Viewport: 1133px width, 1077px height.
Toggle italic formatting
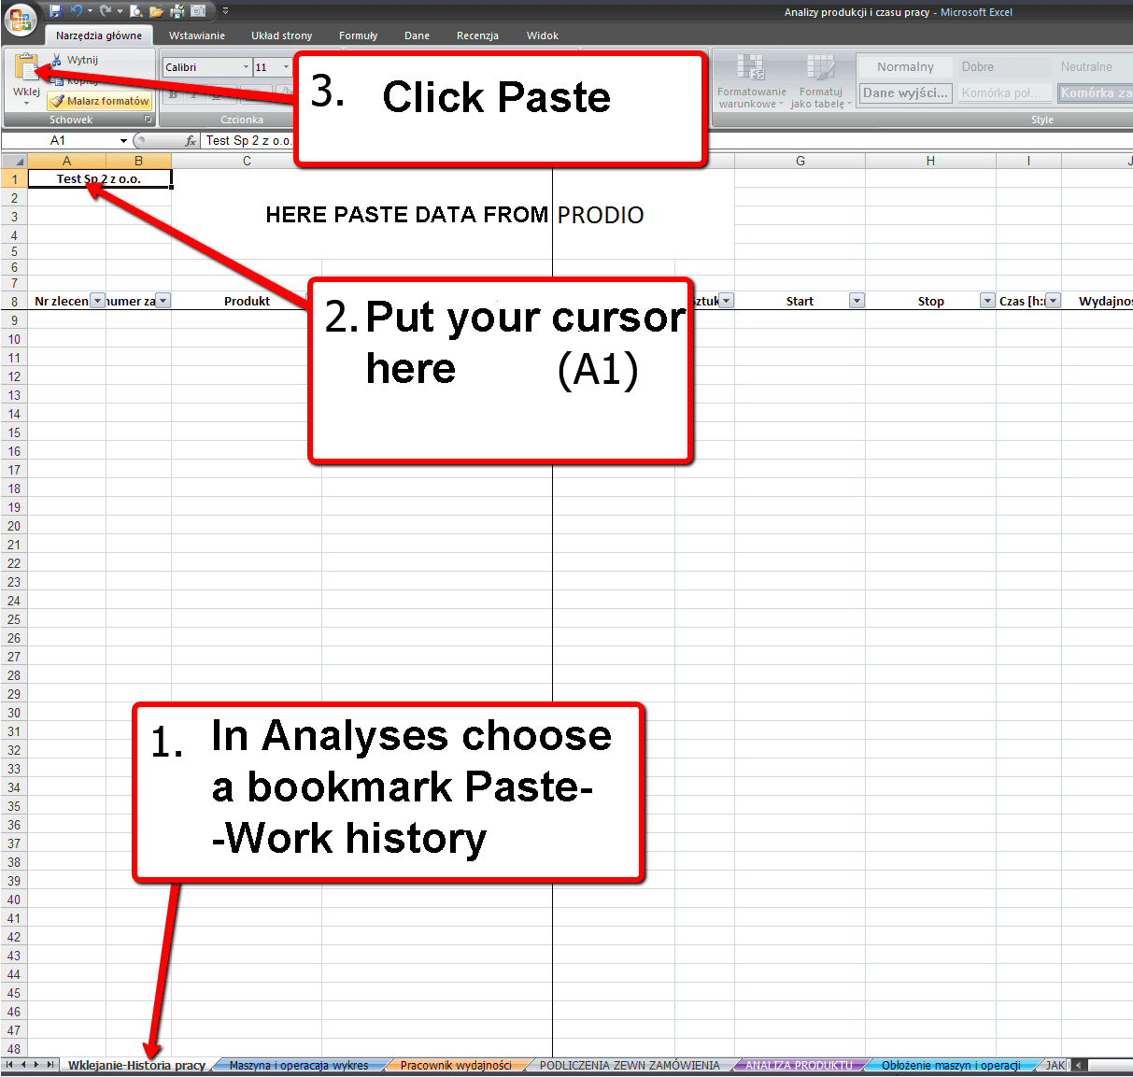pyautogui.click(x=192, y=94)
